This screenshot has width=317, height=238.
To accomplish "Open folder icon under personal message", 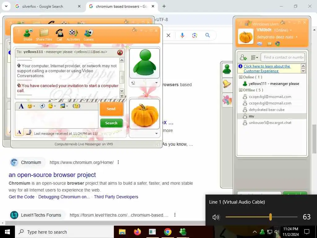I will pyautogui.click(x=269, y=44).
